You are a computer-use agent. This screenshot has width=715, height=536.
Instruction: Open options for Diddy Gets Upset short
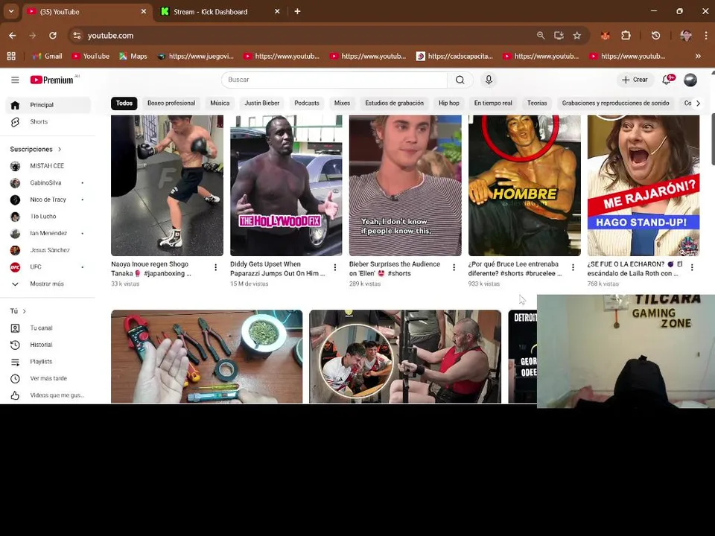[334, 267]
